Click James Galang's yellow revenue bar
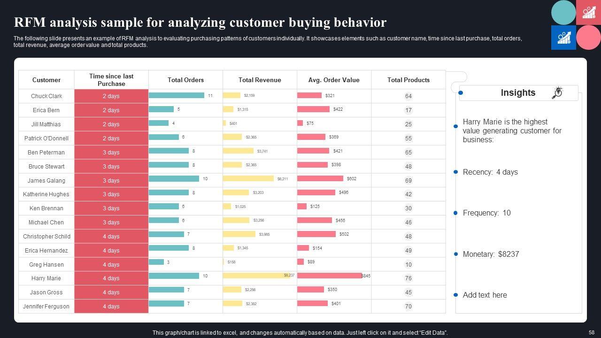601x338 pixels. (248, 179)
